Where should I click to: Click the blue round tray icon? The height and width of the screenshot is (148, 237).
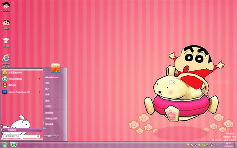tap(207, 145)
